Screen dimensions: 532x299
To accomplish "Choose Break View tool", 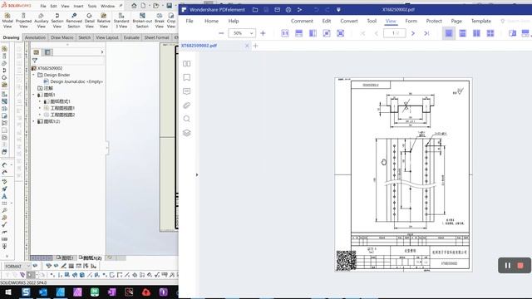I will pyautogui.click(x=159, y=20).
